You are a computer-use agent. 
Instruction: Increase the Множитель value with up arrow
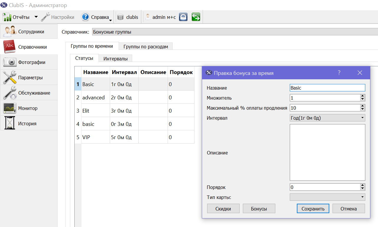point(363,96)
